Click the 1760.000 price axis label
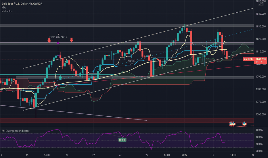Viewport: 268px width, 158px height. (261, 114)
